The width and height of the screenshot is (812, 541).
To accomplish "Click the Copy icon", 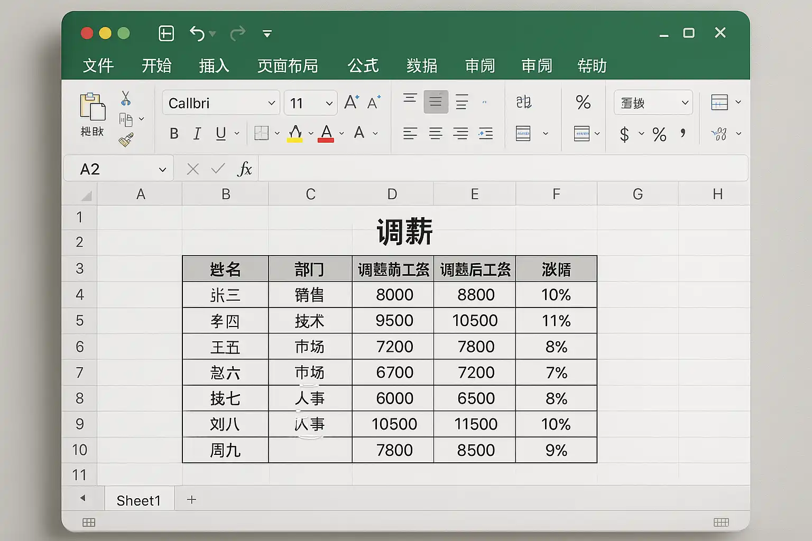I will tap(126, 120).
